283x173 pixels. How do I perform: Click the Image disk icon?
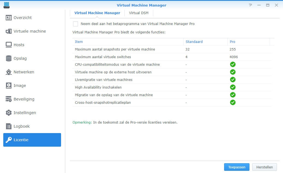(x=9, y=86)
